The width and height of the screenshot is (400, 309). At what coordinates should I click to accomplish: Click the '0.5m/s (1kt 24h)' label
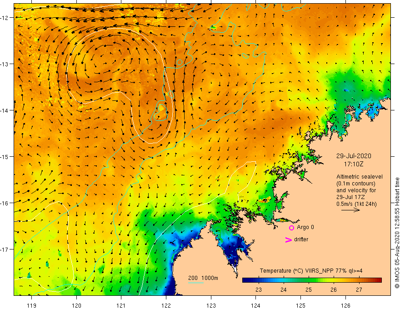pyautogui.click(x=356, y=204)
